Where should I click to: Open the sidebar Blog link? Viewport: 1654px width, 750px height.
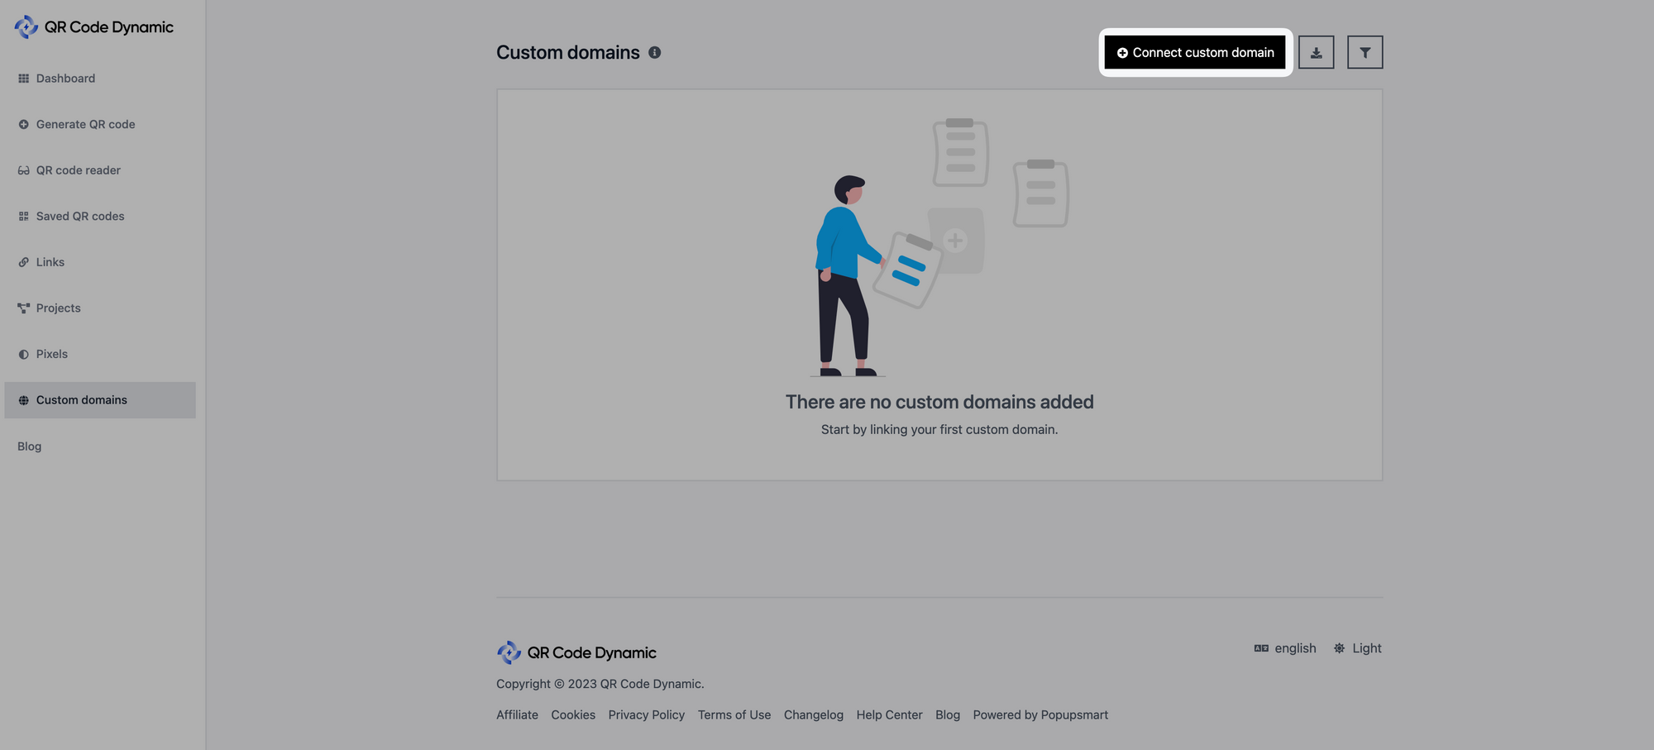(x=30, y=447)
